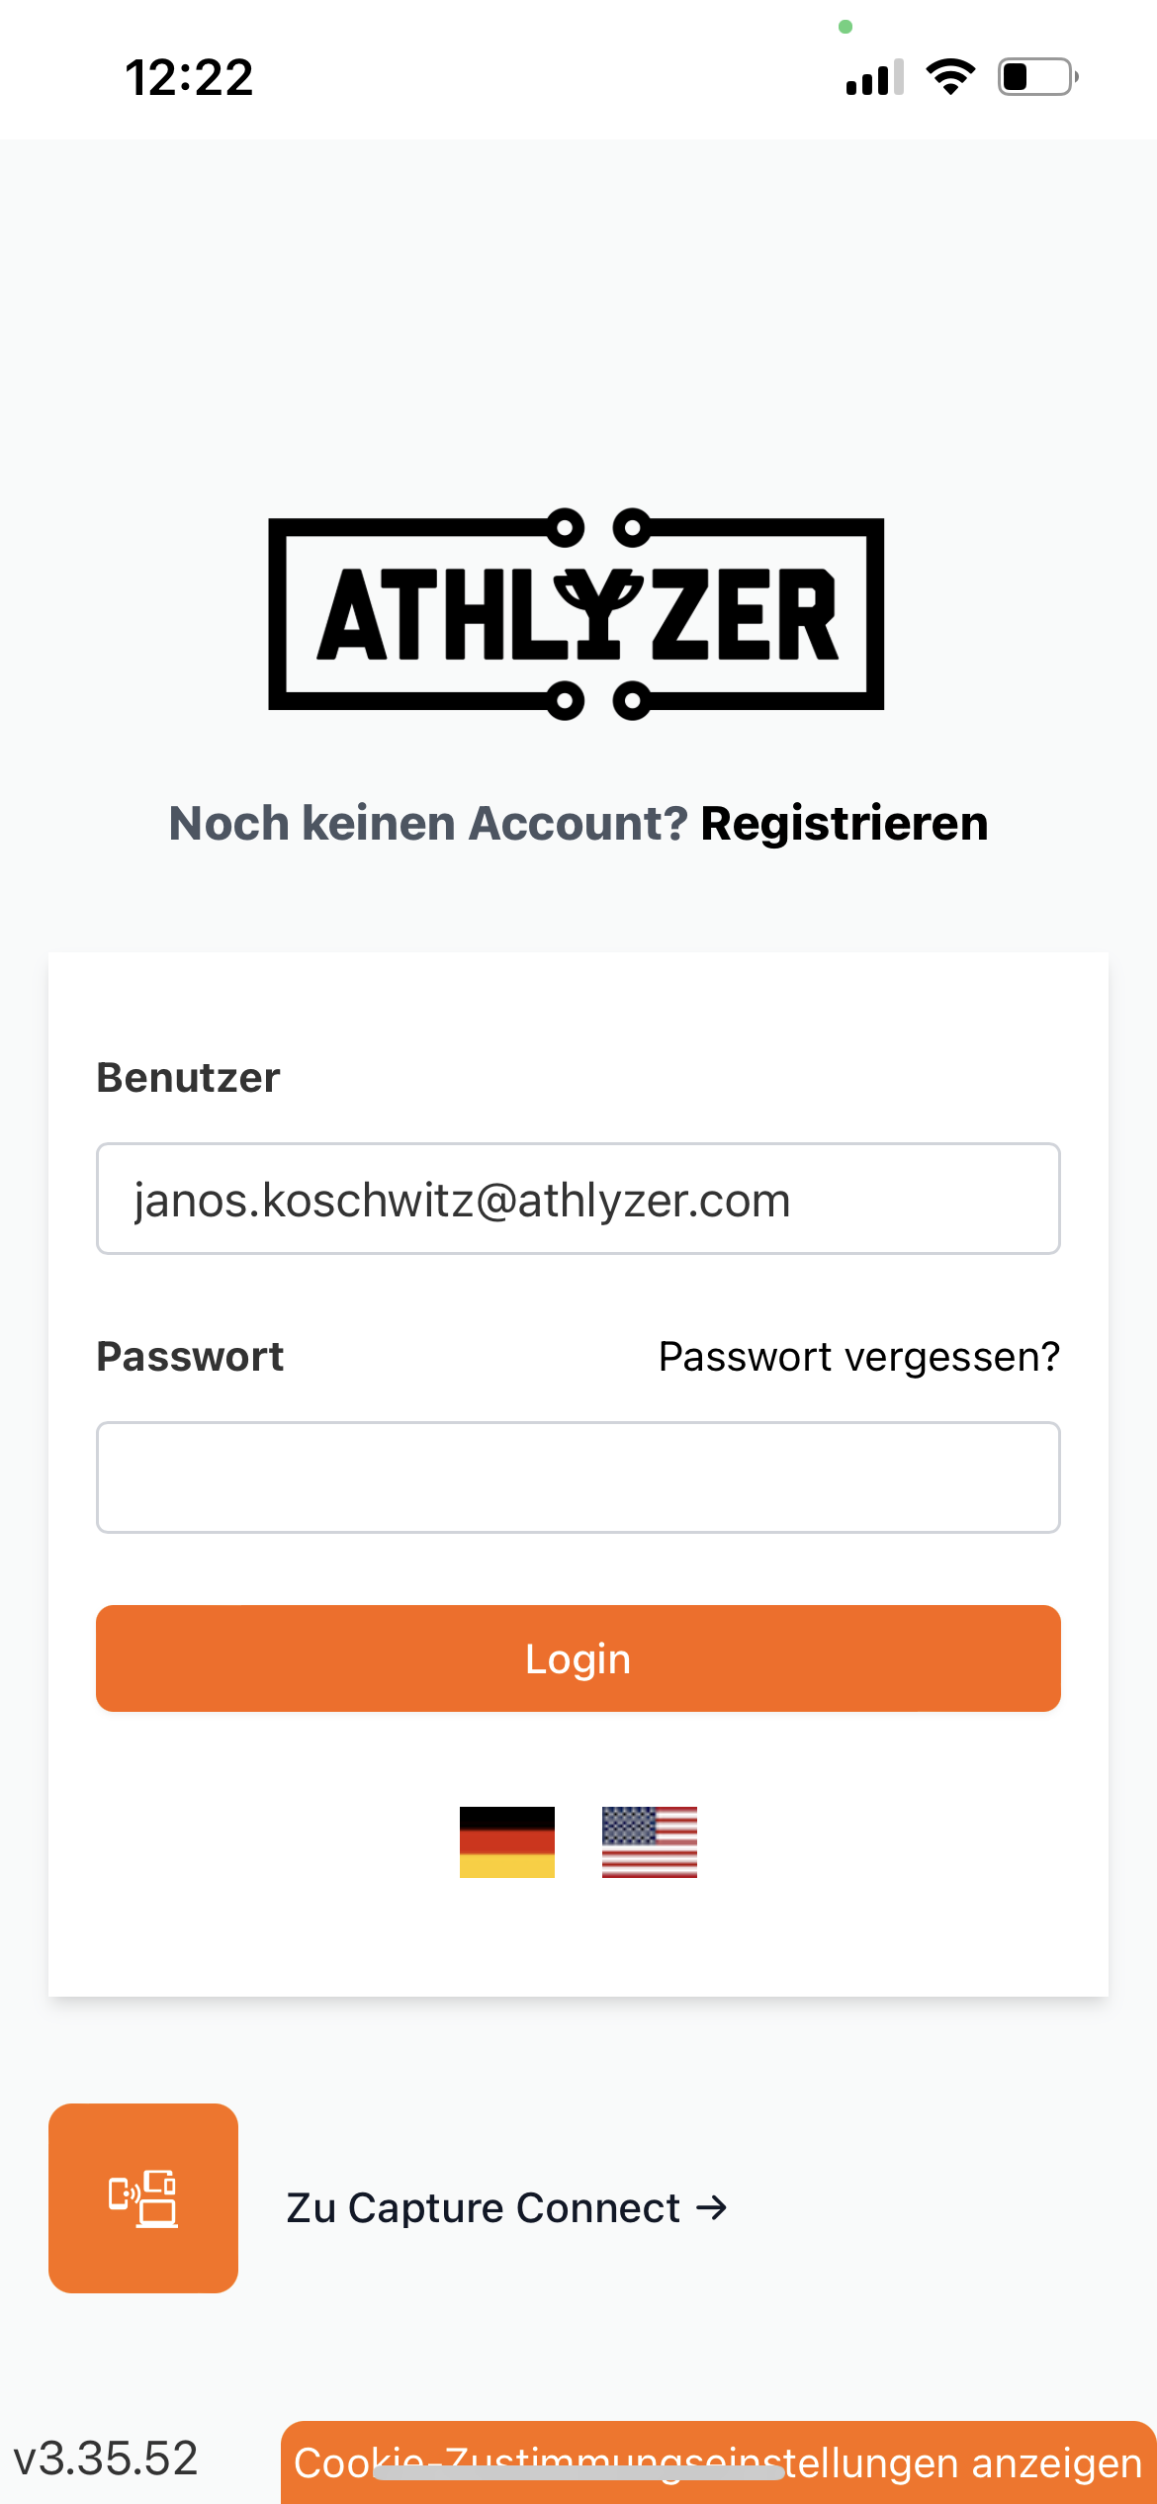1157x2504 pixels.
Task: Tap the arrow after Zu Capture Connect
Action: point(712,2207)
